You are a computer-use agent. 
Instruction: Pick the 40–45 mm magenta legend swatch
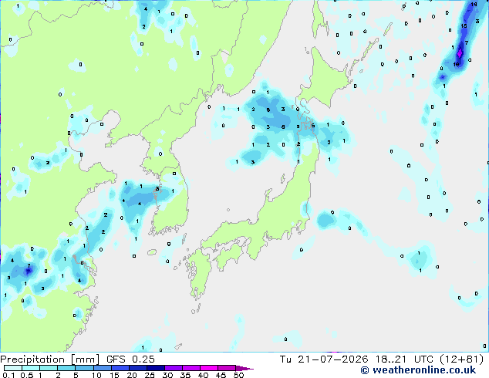[x=209, y=368]
